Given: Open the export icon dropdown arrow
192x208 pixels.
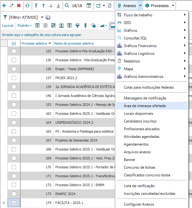Looking at the screenshot, I should coord(104,6).
